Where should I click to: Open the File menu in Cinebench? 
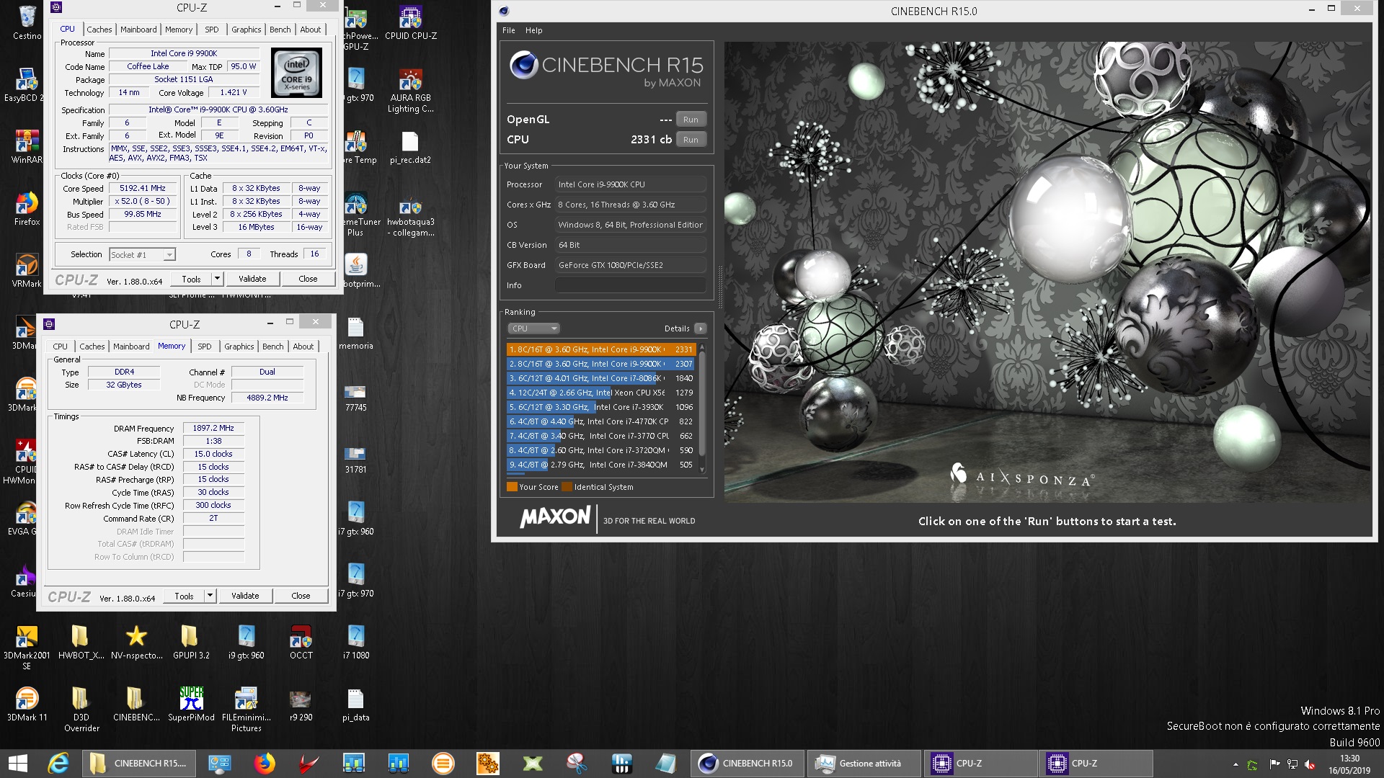(x=509, y=30)
